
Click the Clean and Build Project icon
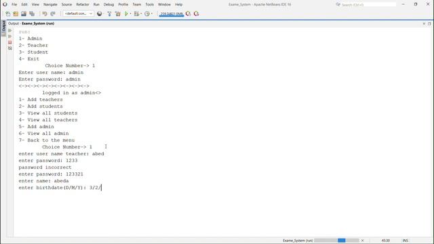(x=118, y=14)
